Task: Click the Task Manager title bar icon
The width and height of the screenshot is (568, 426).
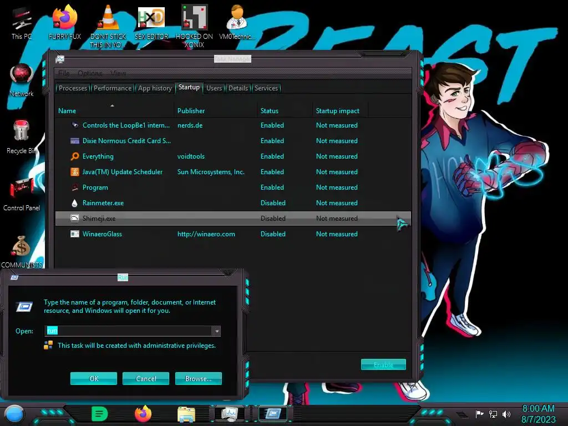Action: (x=60, y=59)
